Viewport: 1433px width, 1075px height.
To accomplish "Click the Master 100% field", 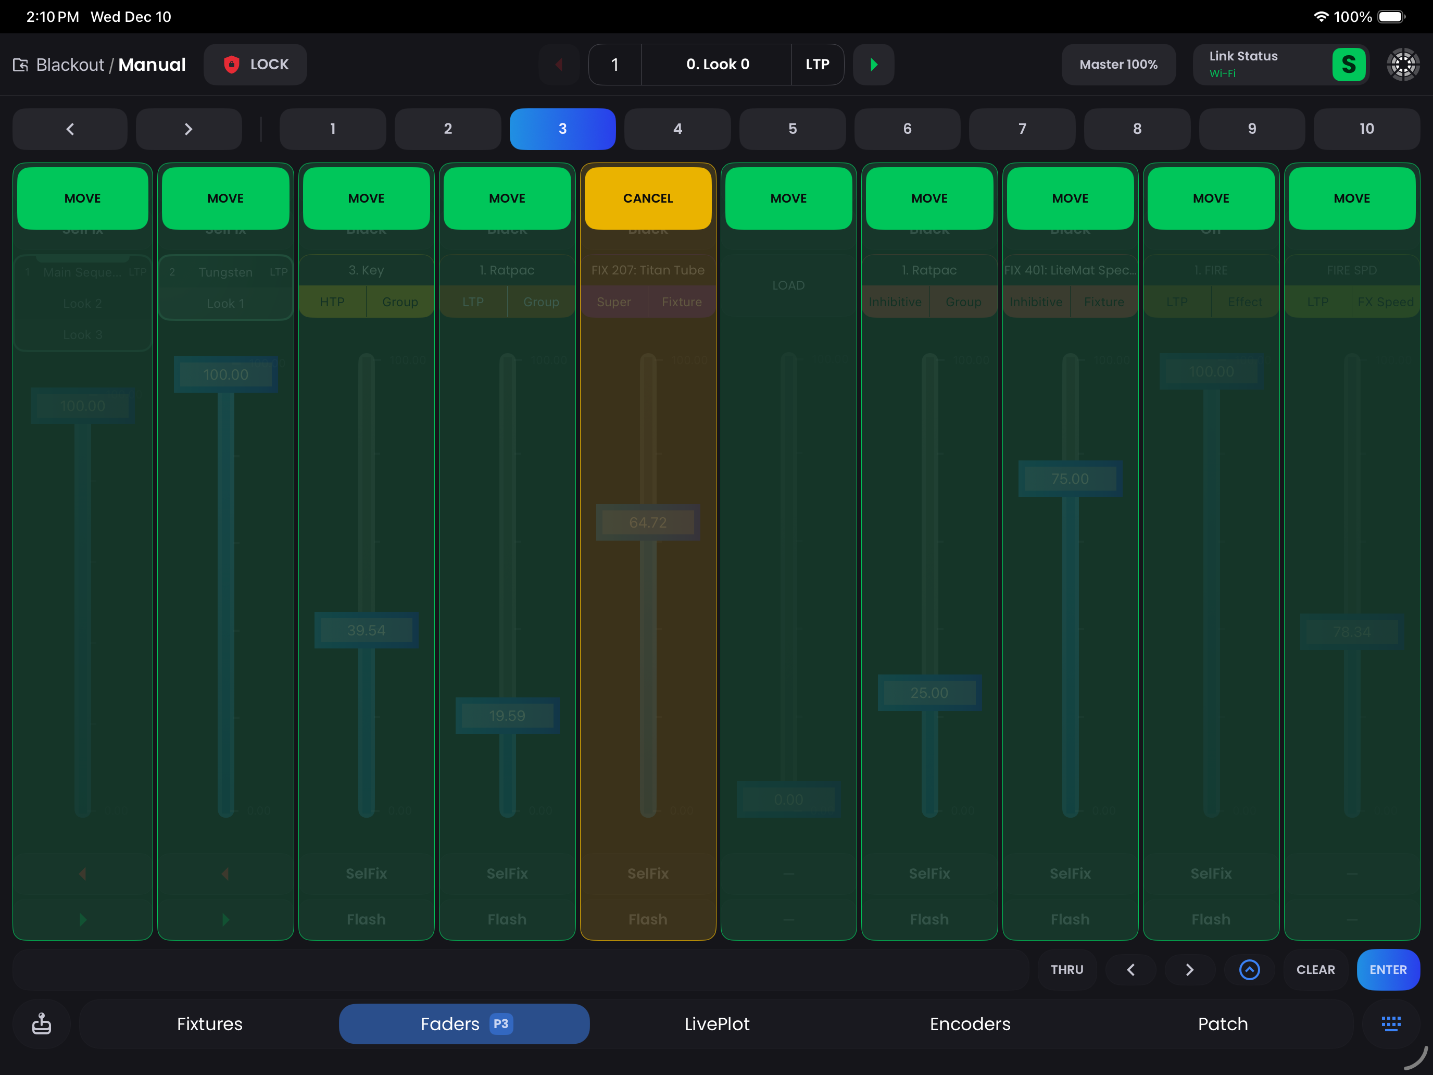I will 1118,64.
